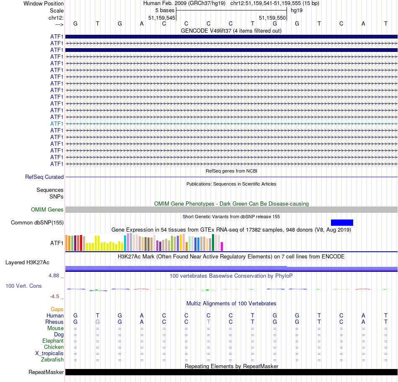Open the OMIM Gene Phenotypes track title
398x382 pixels.
[231, 204]
